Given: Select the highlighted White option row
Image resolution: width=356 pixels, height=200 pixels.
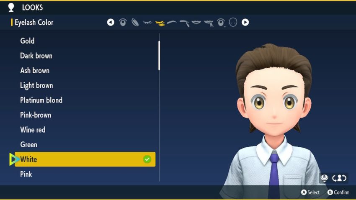Looking at the screenshot, I should 85,159.
